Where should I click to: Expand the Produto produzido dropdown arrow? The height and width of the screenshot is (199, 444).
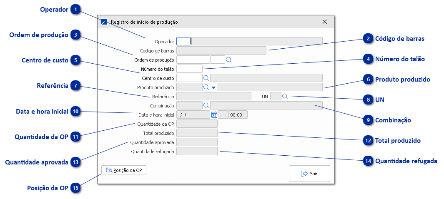click(x=213, y=87)
